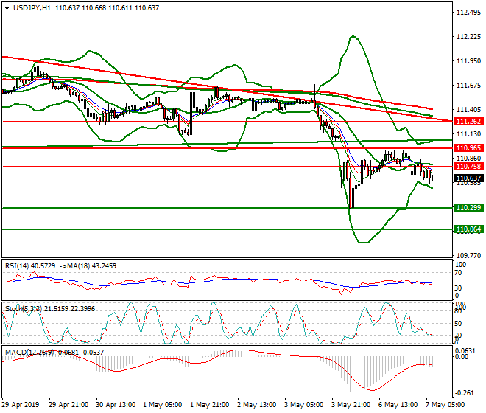The image size is (486, 413).
Task: Click the 1 May 21:00 time label
Action: pyautogui.click(x=210, y=405)
